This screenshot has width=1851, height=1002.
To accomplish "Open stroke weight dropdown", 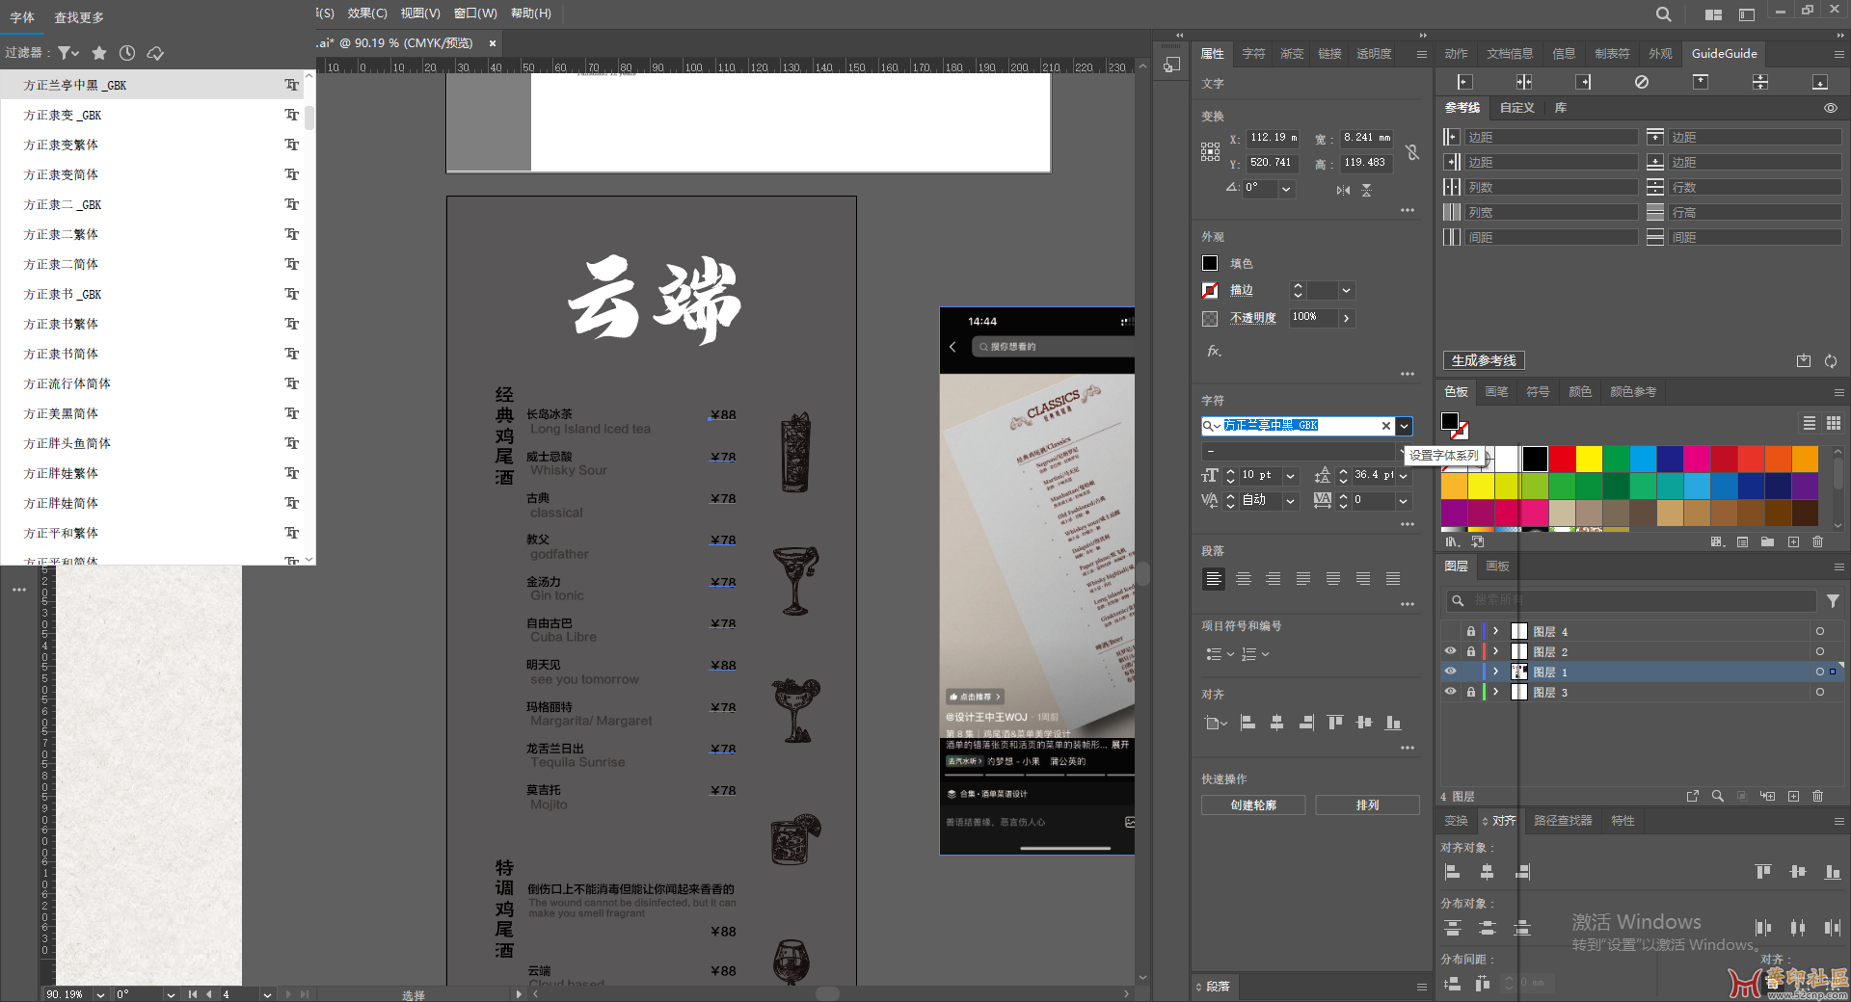I will pyautogui.click(x=1347, y=290).
